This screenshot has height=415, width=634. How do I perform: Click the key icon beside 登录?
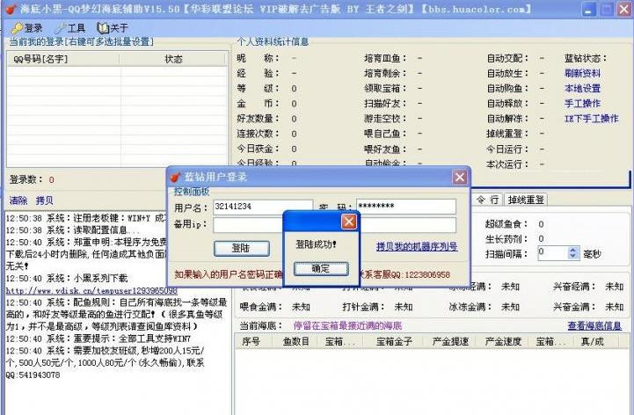tap(17, 28)
